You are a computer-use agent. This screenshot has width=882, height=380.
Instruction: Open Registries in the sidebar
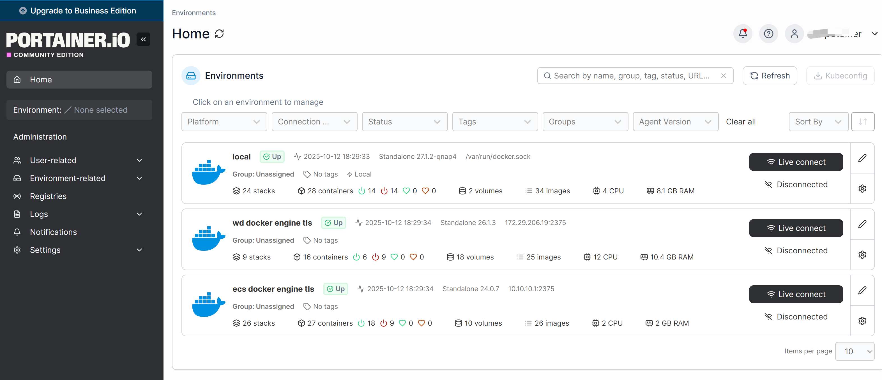(x=48, y=196)
